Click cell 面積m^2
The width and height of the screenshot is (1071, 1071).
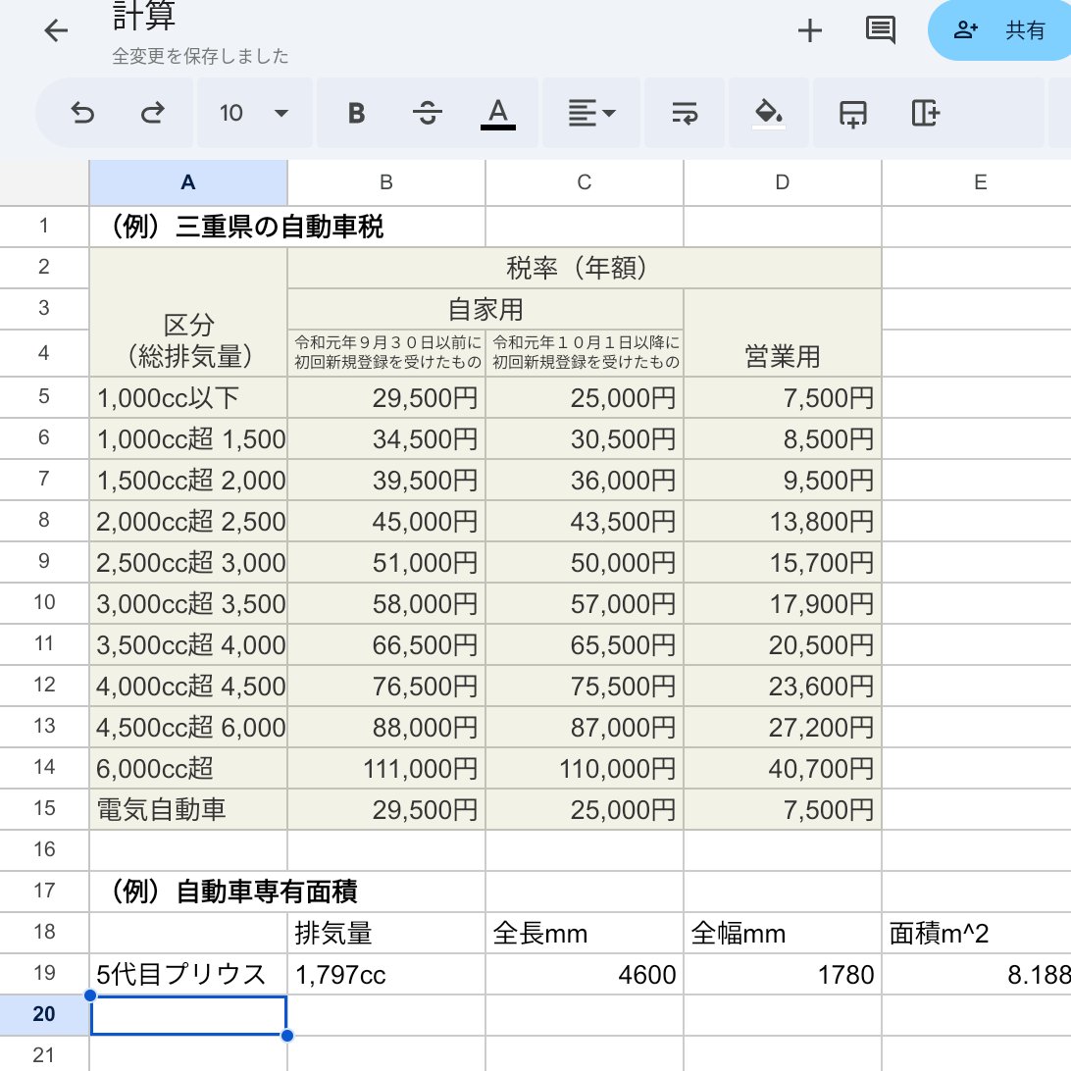point(977,933)
